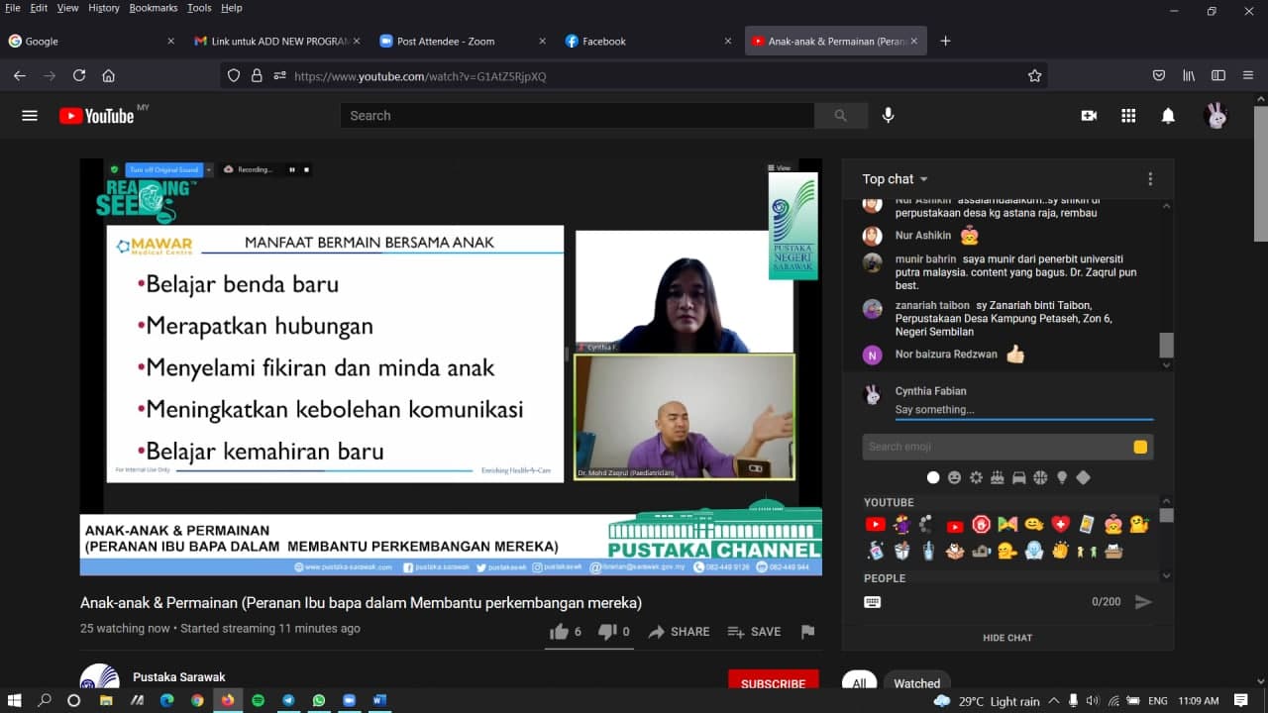Switch to the Post Attendee - Zoom tab
The image size is (1268, 713).
pyautogui.click(x=463, y=42)
